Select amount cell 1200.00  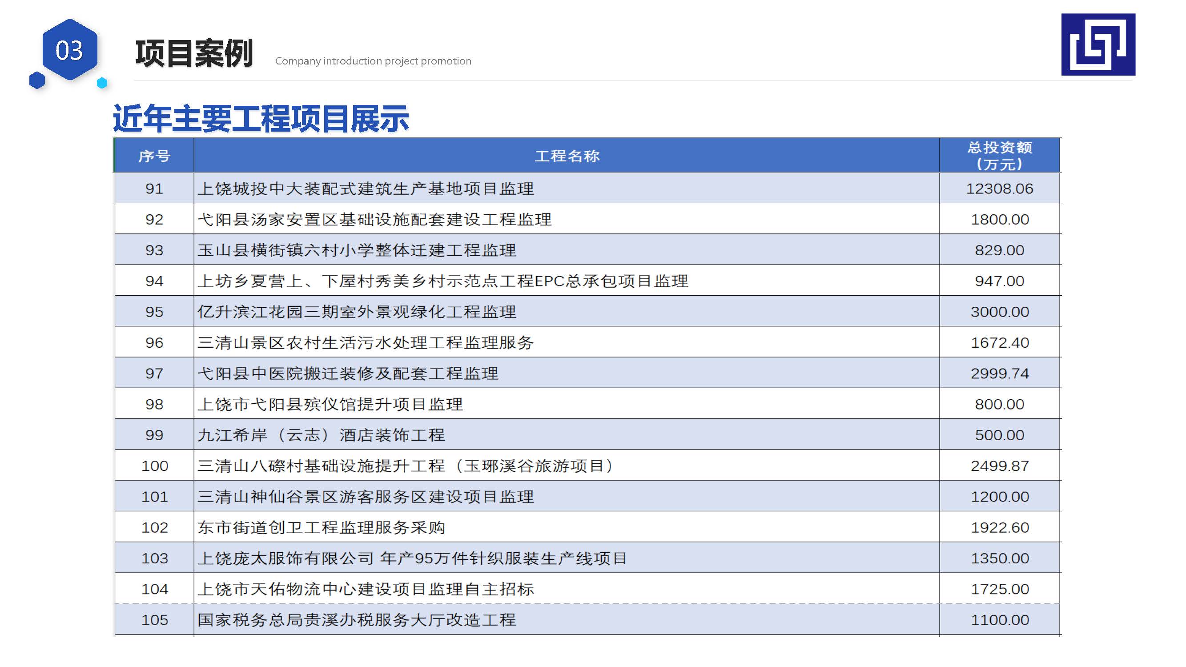pyautogui.click(x=1000, y=497)
